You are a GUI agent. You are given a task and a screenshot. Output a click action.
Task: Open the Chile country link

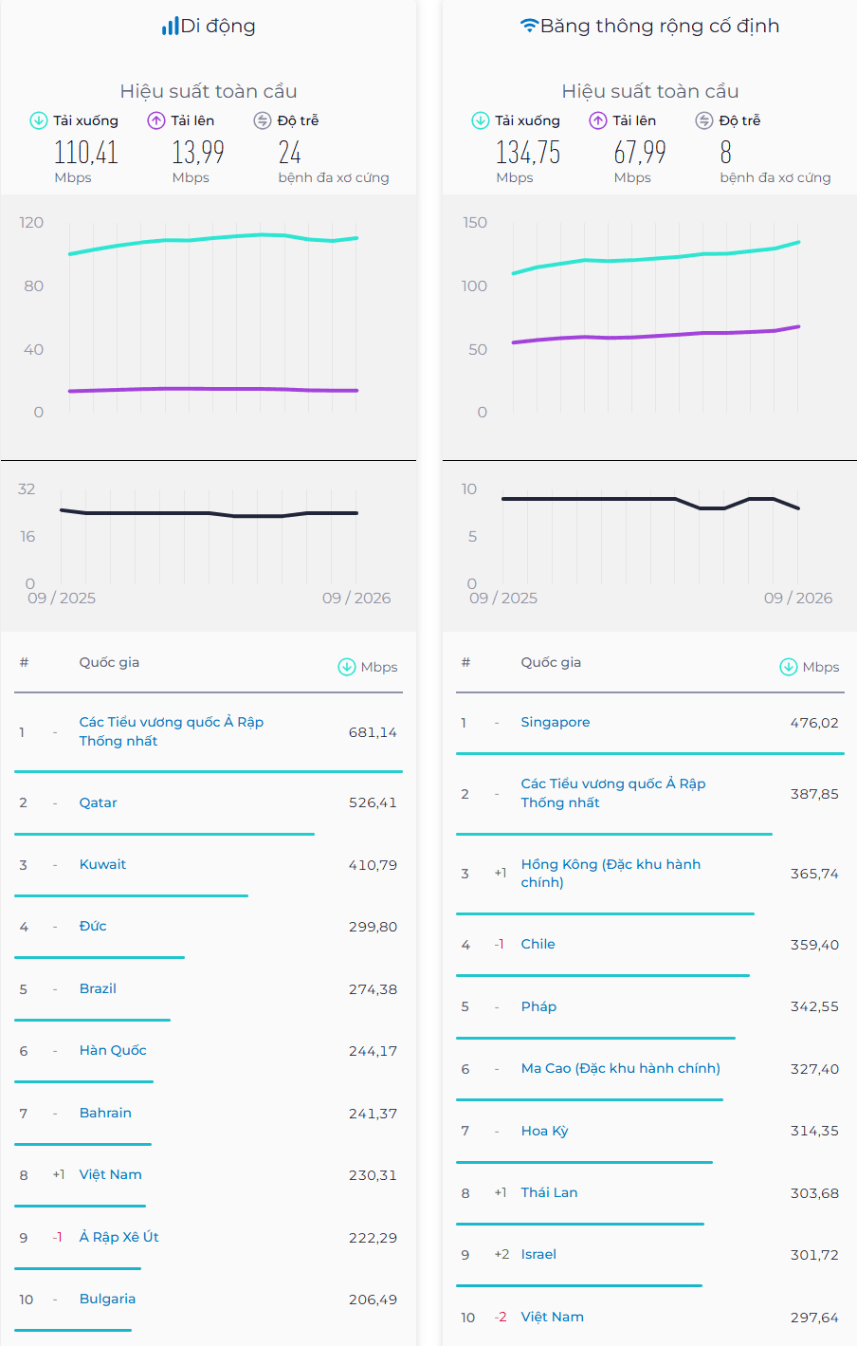pos(538,944)
